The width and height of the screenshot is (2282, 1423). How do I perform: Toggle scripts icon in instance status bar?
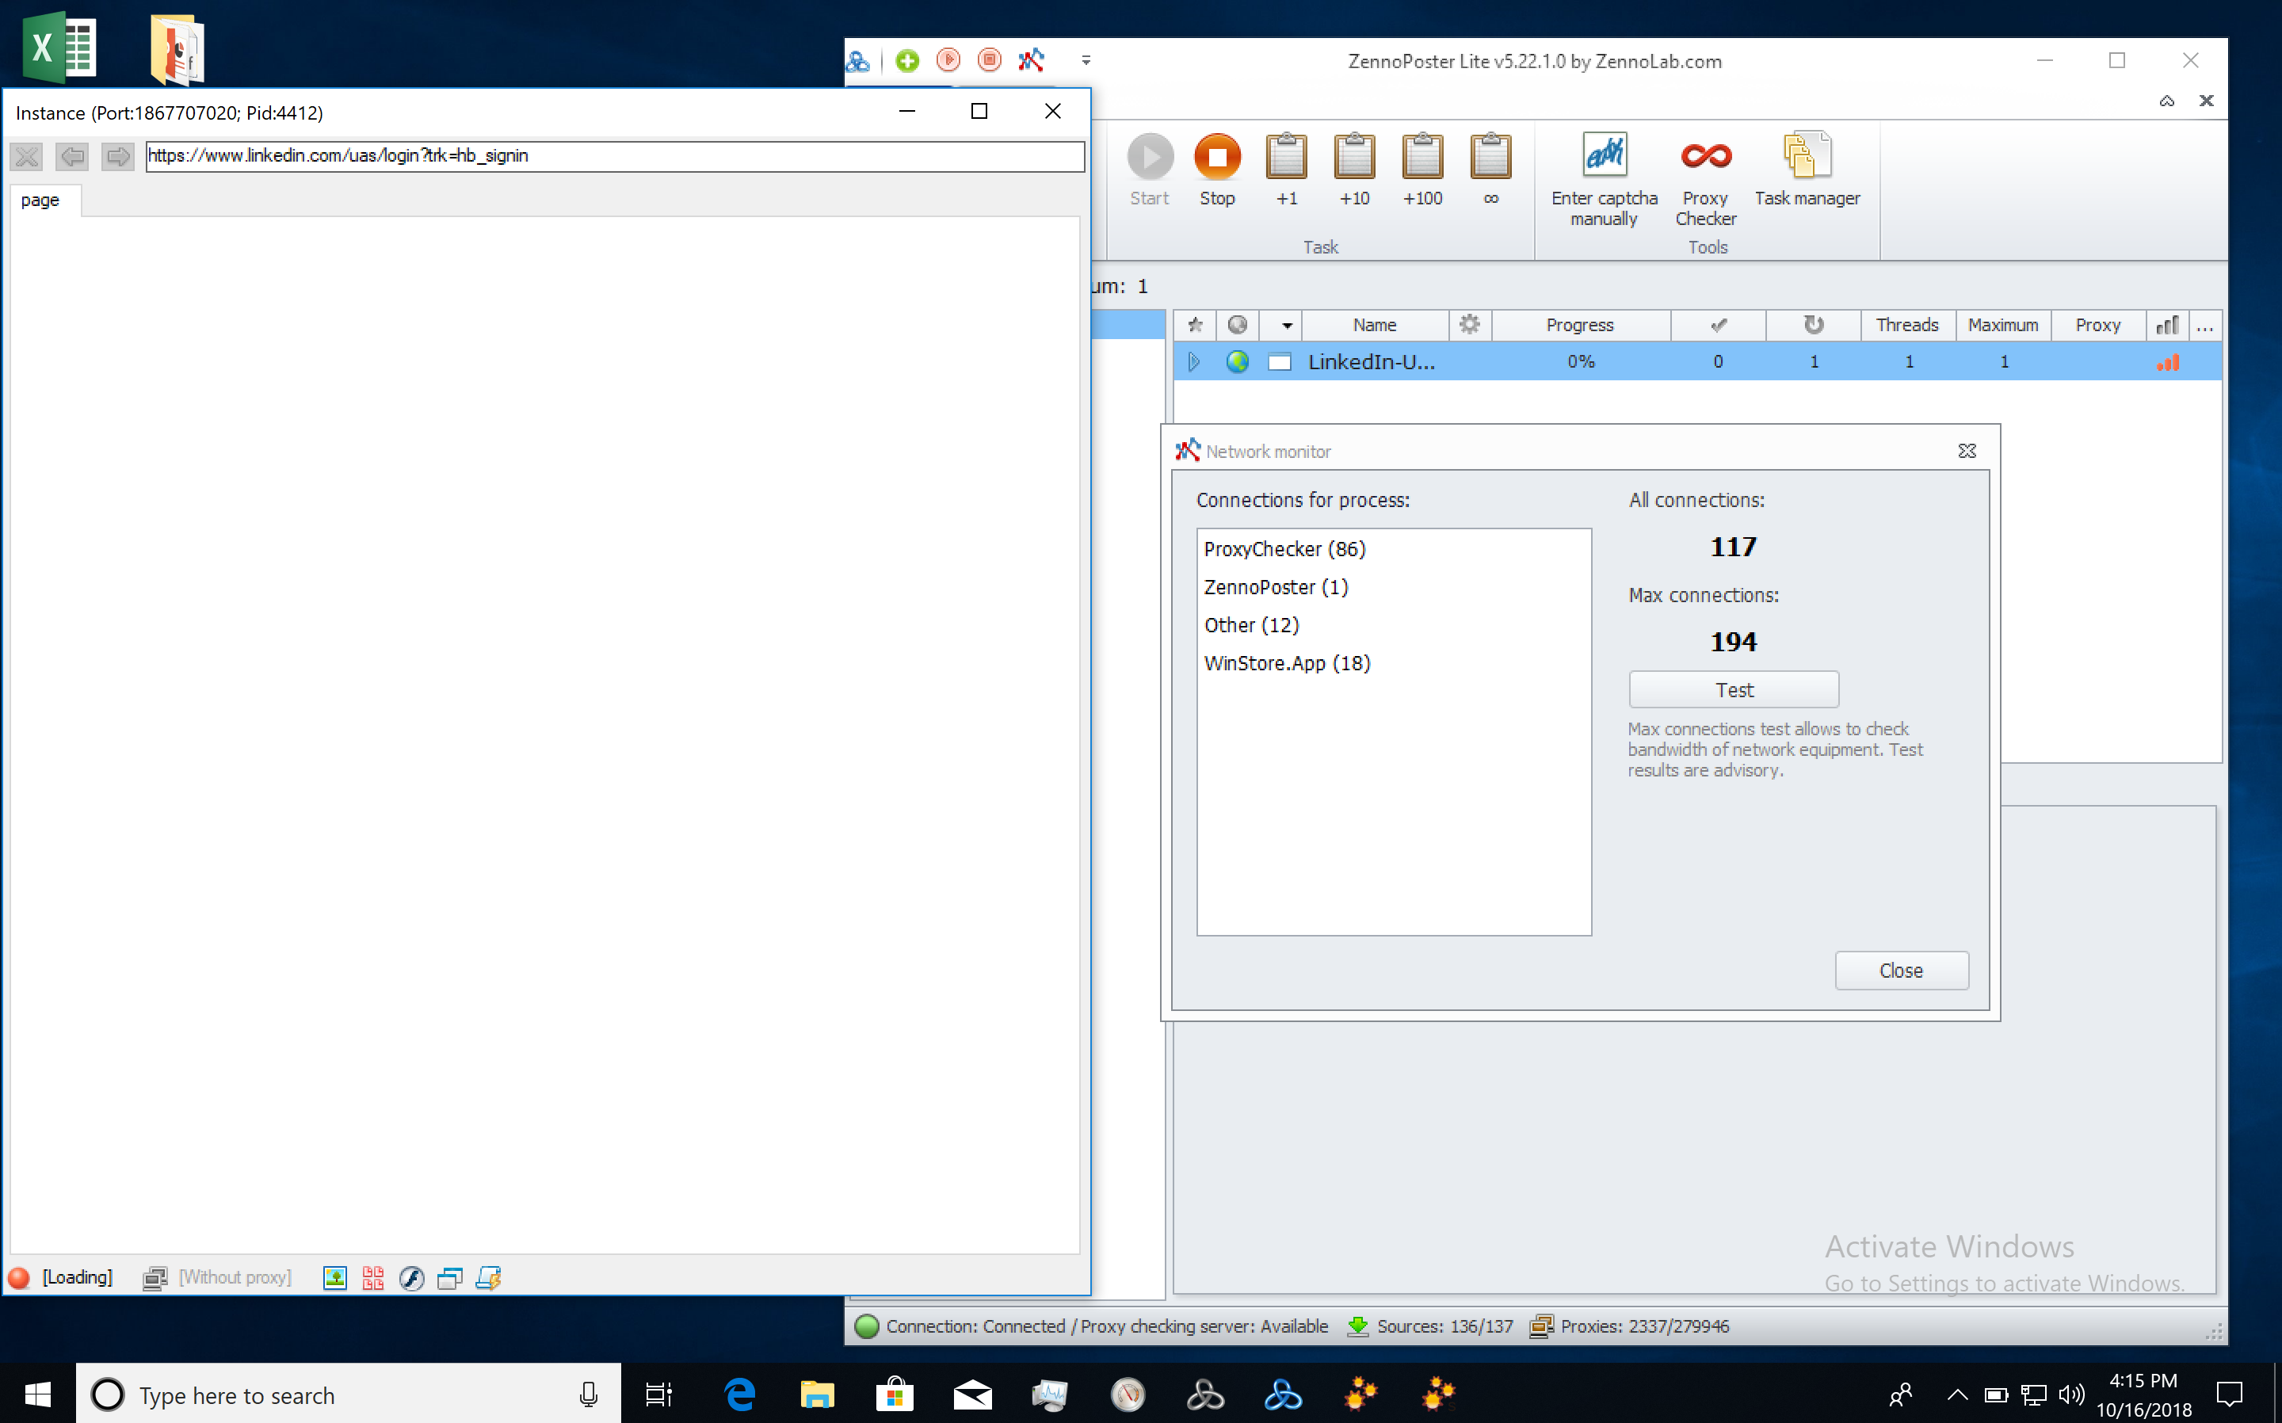[488, 1277]
